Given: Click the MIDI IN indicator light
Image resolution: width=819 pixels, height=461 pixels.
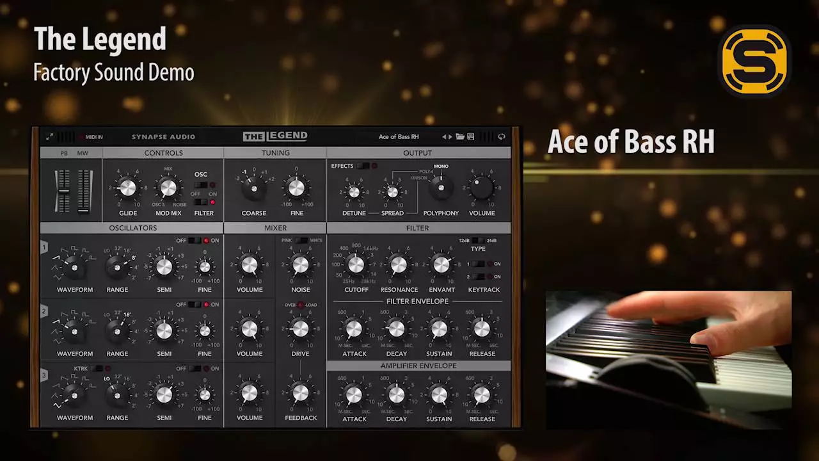Looking at the screenshot, I should 81,137.
